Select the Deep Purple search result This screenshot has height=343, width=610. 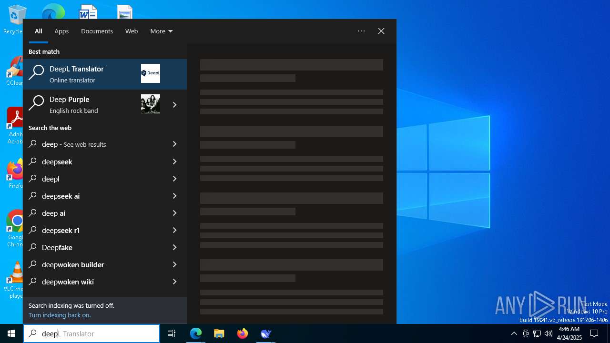92,105
